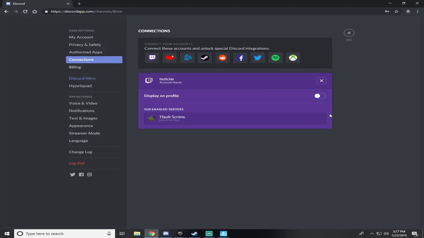The image size is (424, 238).
Task: Toggle Display on profile switch
Action: click(320, 96)
